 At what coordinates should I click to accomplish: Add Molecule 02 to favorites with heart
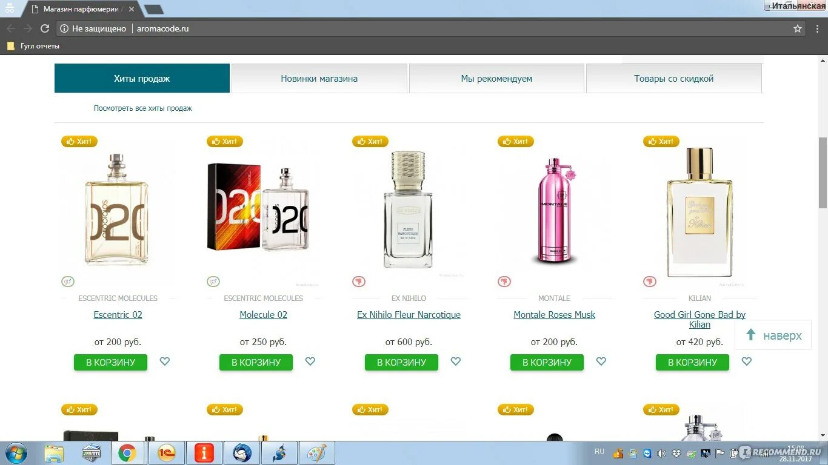pos(310,361)
